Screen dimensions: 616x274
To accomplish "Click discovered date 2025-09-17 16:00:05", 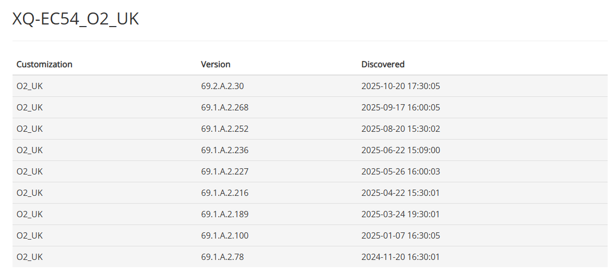I will coord(400,107).
